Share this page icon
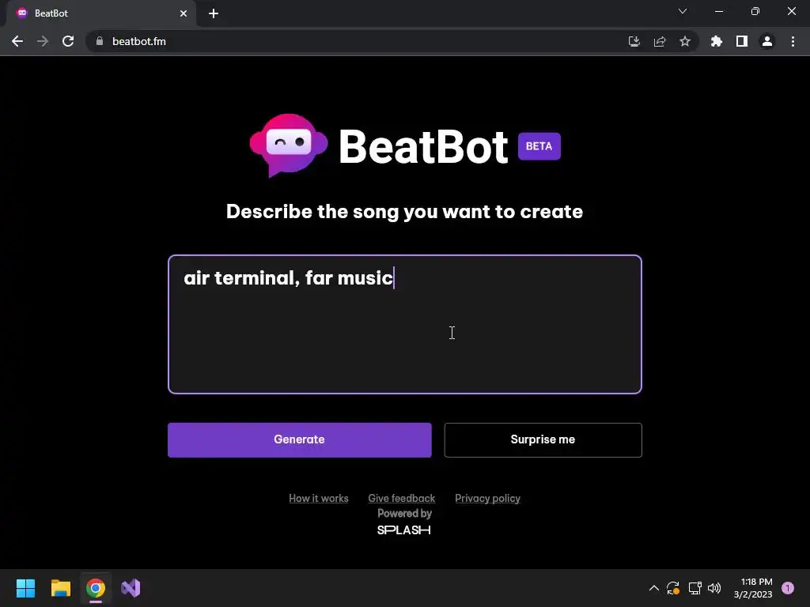Screen dimensions: 810x607 660,41
